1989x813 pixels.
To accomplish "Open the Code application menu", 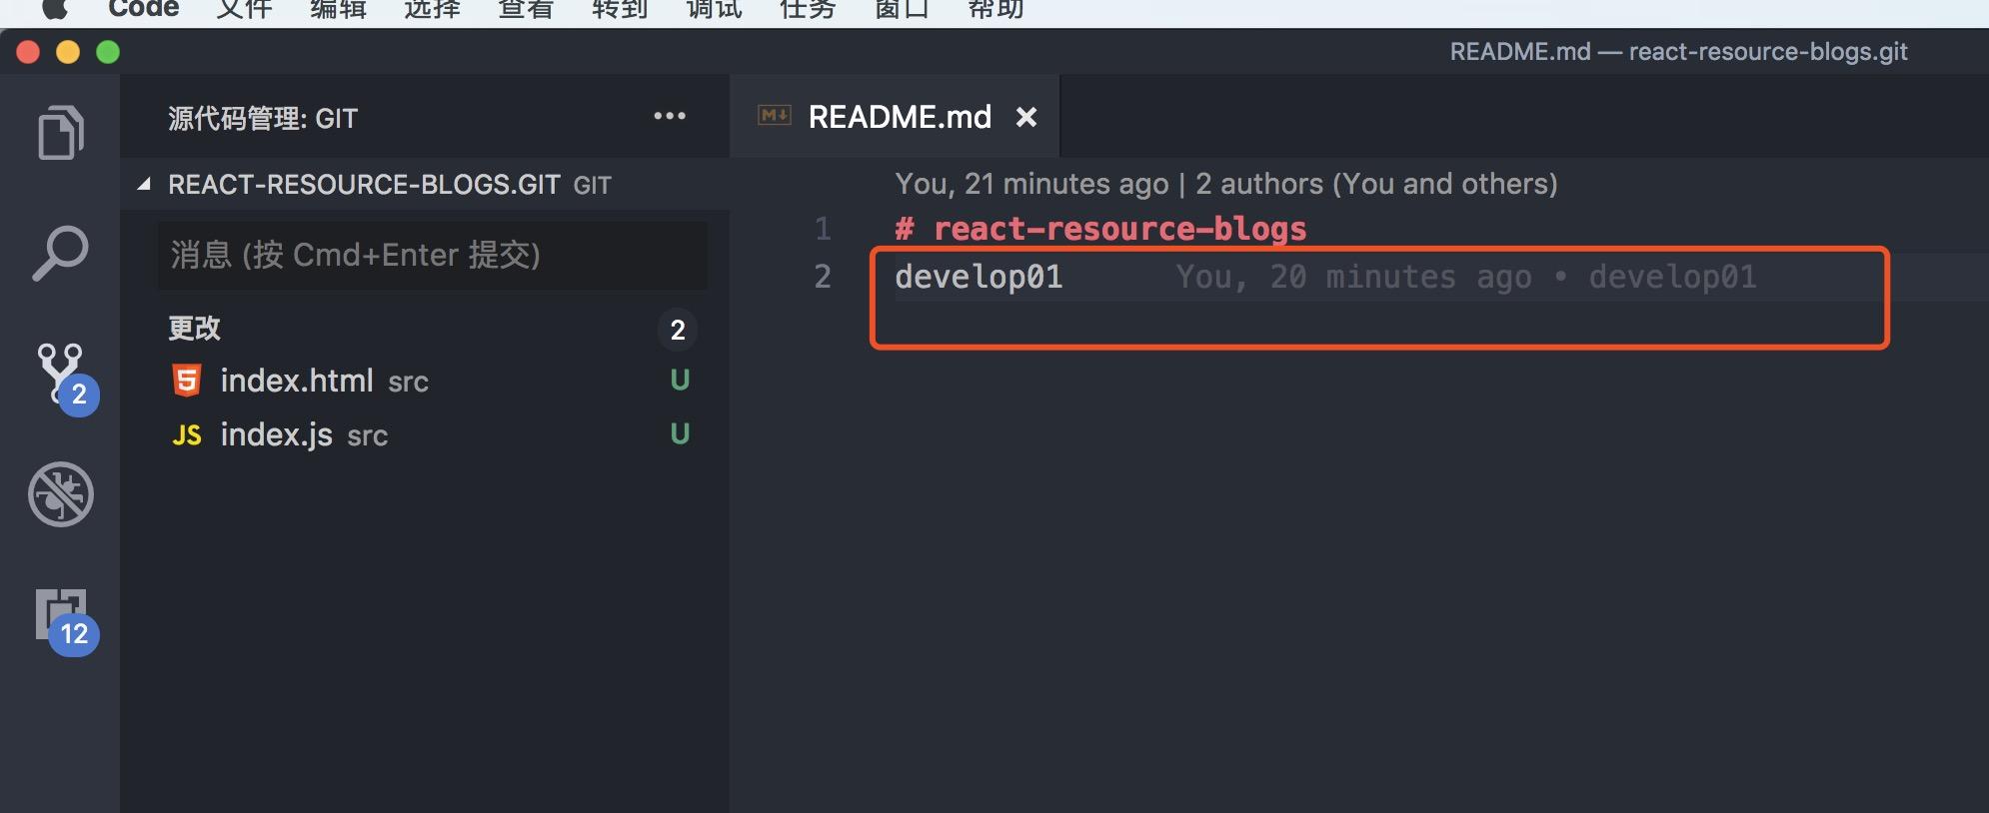I will pyautogui.click(x=144, y=9).
